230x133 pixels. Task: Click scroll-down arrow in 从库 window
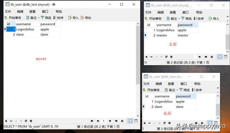218,118
